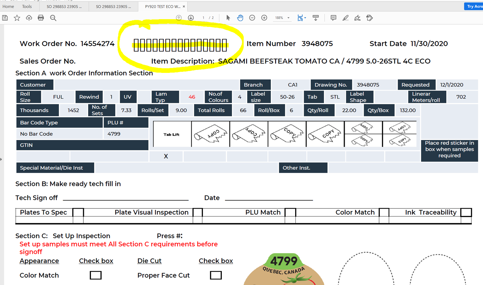Click the GTIN header cell

(x=82, y=145)
